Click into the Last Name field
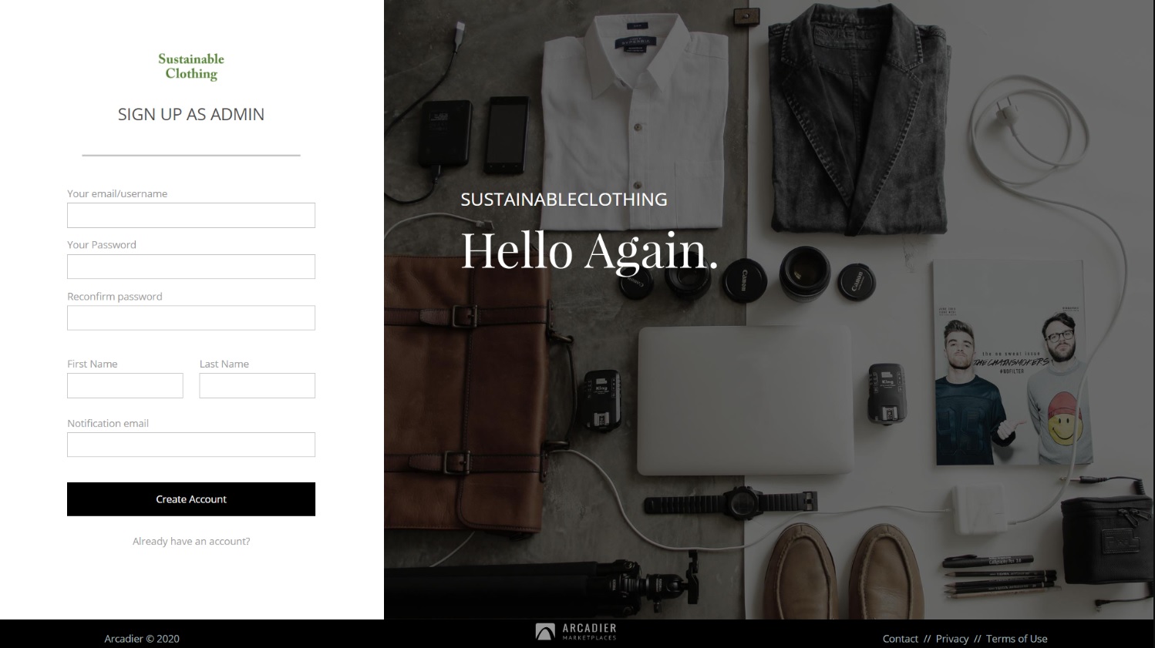 (258, 386)
